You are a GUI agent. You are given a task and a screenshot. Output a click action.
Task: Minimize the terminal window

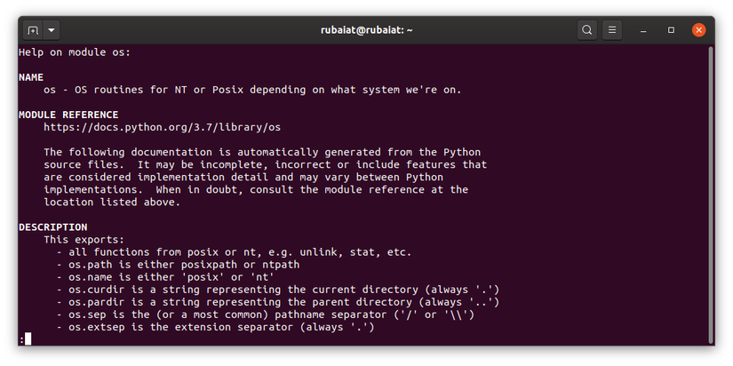(x=642, y=29)
